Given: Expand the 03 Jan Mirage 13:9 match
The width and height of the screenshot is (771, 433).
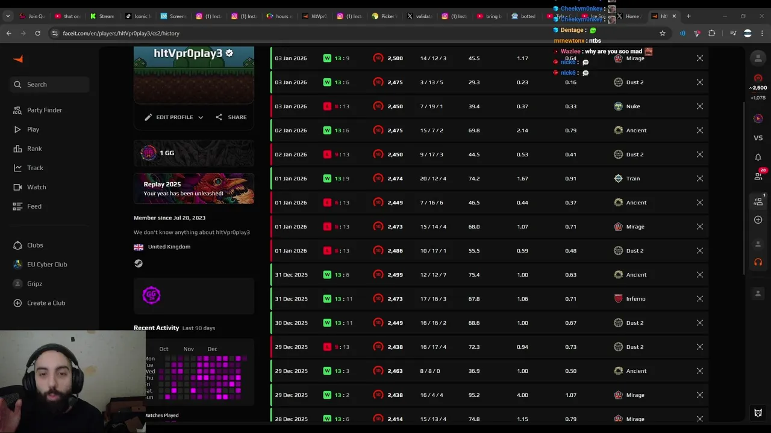Looking at the screenshot, I should pyautogui.click(x=700, y=58).
